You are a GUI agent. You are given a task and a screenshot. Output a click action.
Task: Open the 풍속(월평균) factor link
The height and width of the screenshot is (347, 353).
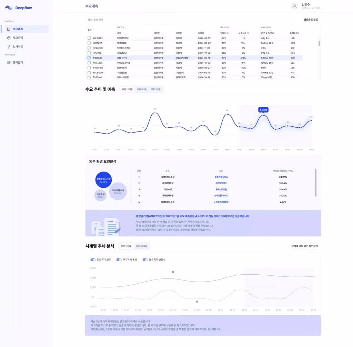[221, 189]
